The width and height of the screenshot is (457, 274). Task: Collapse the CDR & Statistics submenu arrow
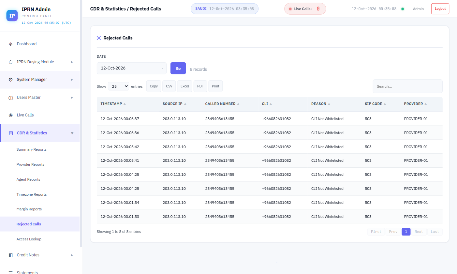pos(72,133)
